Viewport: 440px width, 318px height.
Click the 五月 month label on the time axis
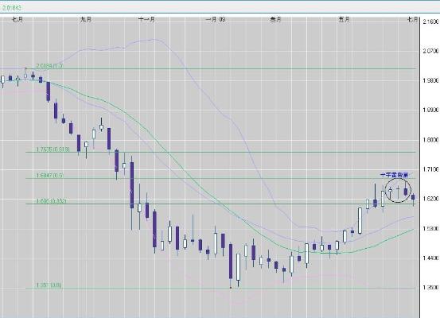(344, 19)
